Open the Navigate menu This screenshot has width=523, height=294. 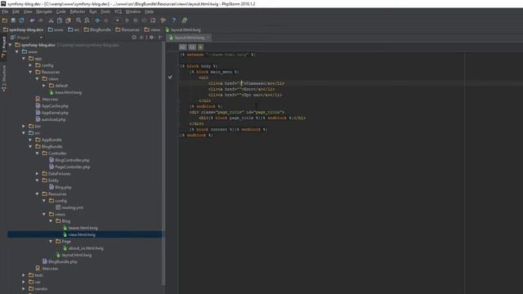point(44,11)
